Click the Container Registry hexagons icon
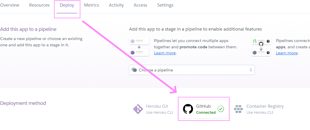This screenshot has width=310, height=130. pyautogui.click(x=238, y=109)
